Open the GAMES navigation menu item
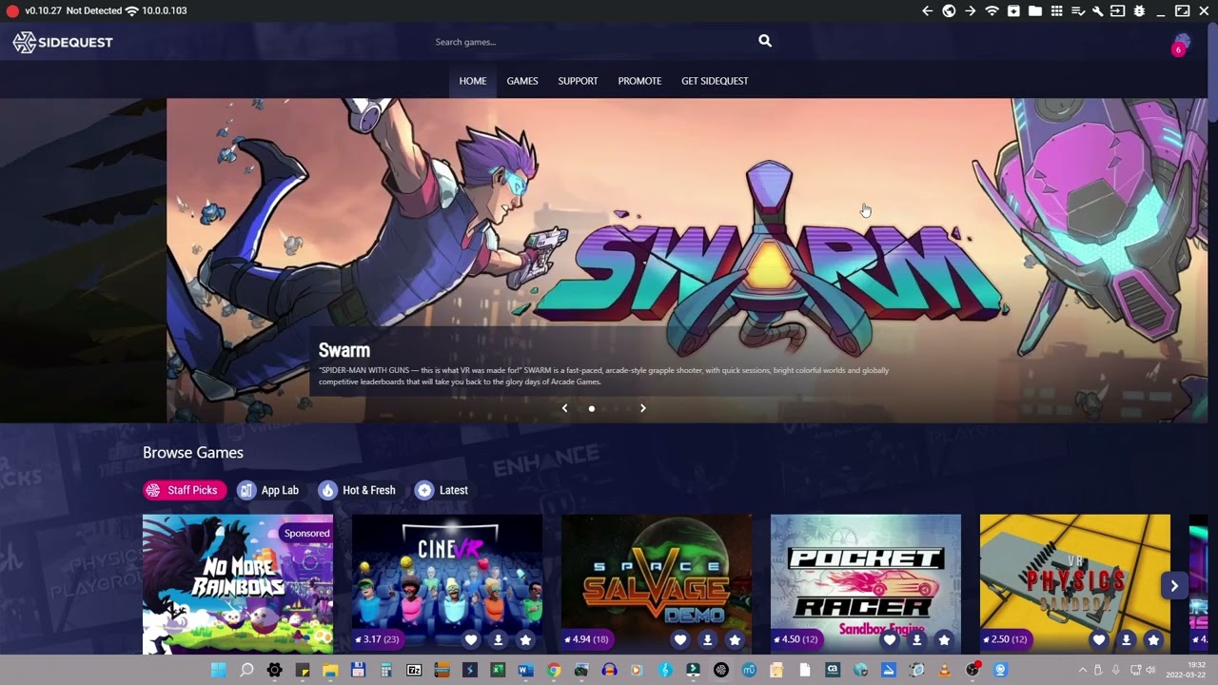This screenshot has height=685, width=1218. click(x=521, y=81)
